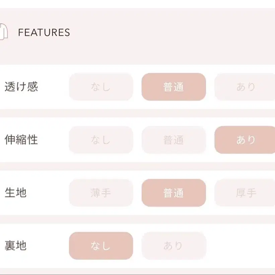Image resolution: width=275 pixels, height=275 pixels.
Task: Select なし for 透け感 sheerness
Action: click(101, 87)
